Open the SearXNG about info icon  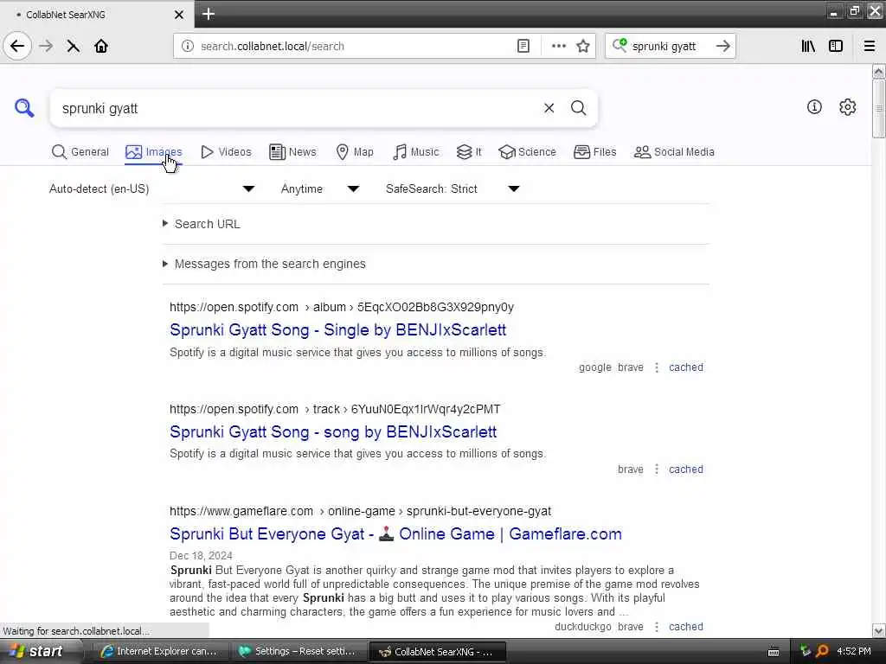pyautogui.click(x=814, y=106)
